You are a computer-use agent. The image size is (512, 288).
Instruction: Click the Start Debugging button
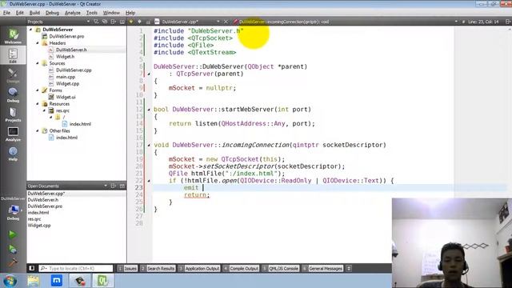click(13, 249)
